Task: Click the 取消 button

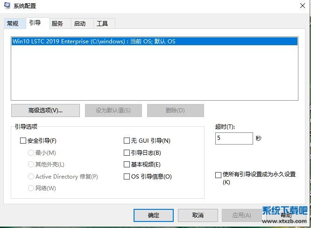Action: point(198,215)
